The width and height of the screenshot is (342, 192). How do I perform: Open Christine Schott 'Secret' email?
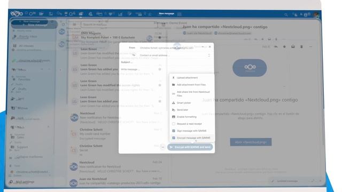(116, 150)
